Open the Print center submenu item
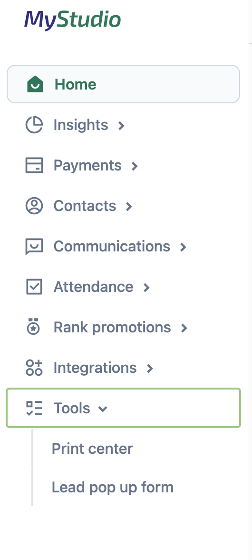 coord(92,449)
